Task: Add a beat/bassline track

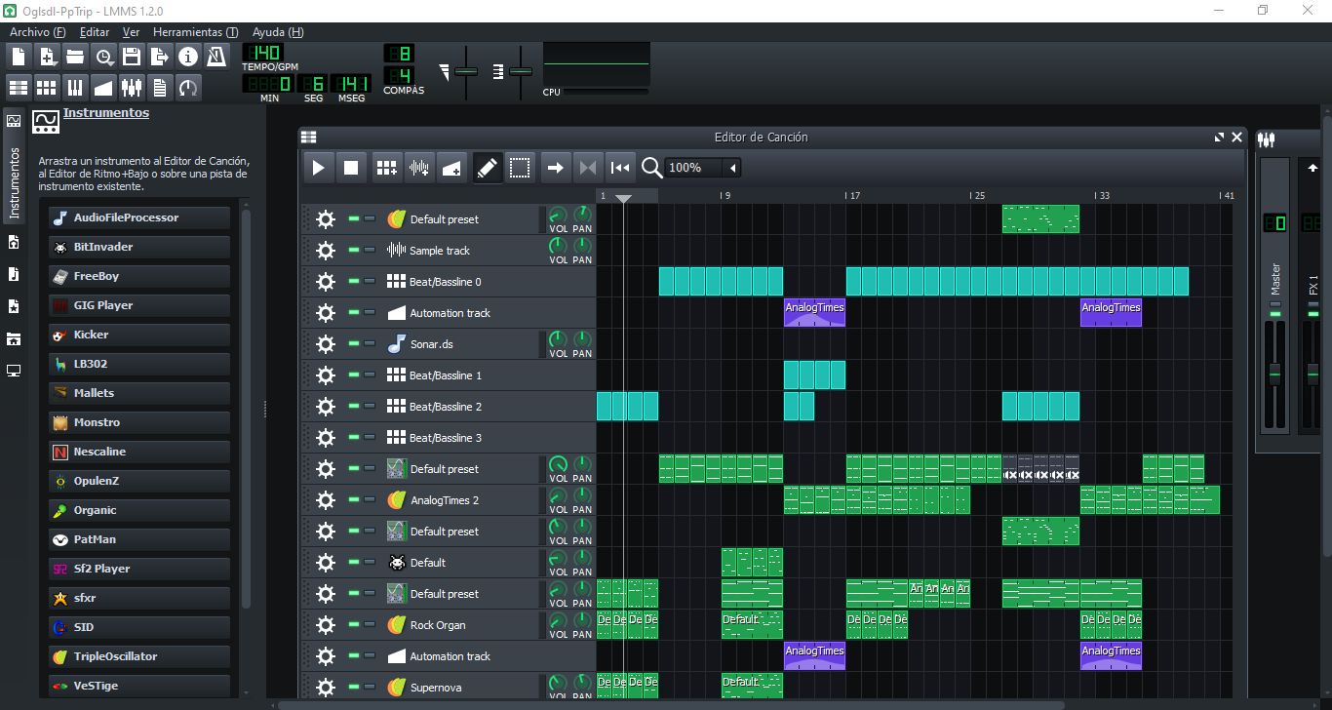Action: 387,168
